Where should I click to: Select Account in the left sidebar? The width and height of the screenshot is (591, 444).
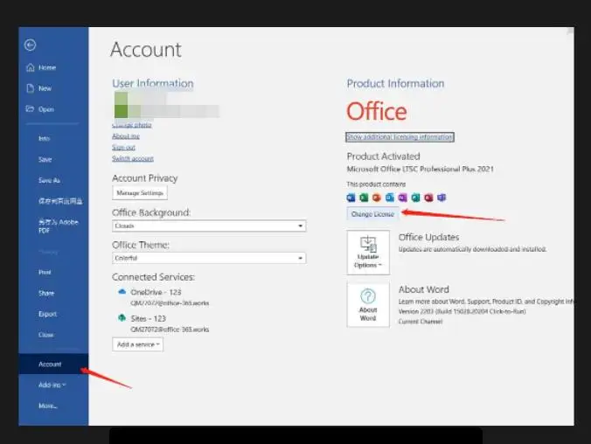click(x=50, y=364)
